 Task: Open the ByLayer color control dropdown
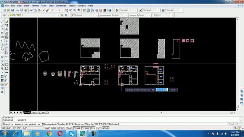pyautogui.click(x=96, y=15)
